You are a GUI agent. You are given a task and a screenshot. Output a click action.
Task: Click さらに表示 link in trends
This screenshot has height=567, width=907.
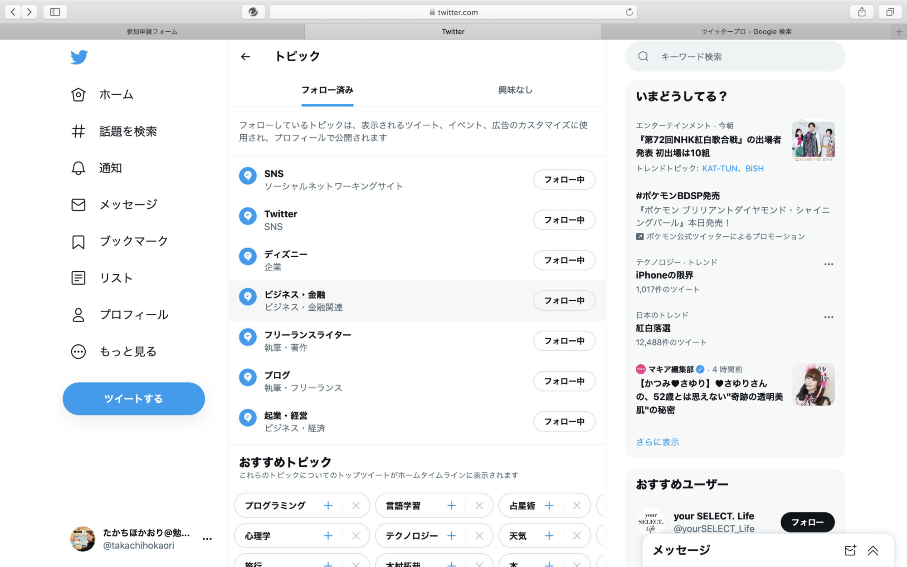click(x=658, y=442)
